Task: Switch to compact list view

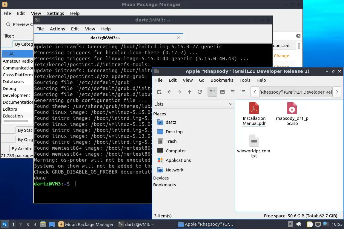Action: pyautogui.click(x=232, y=92)
